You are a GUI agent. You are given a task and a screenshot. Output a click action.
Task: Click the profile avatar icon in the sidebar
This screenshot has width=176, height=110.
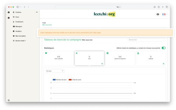tap(9, 12)
